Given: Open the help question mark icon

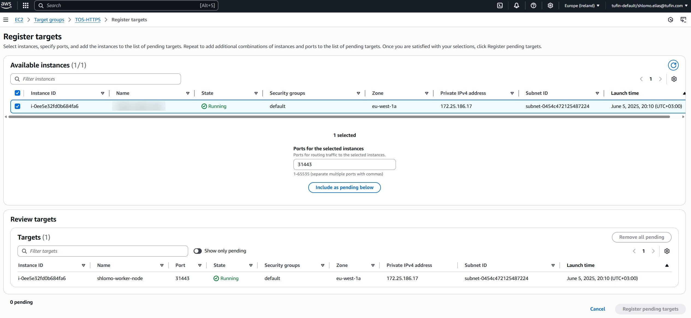Looking at the screenshot, I should coord(533,5).
